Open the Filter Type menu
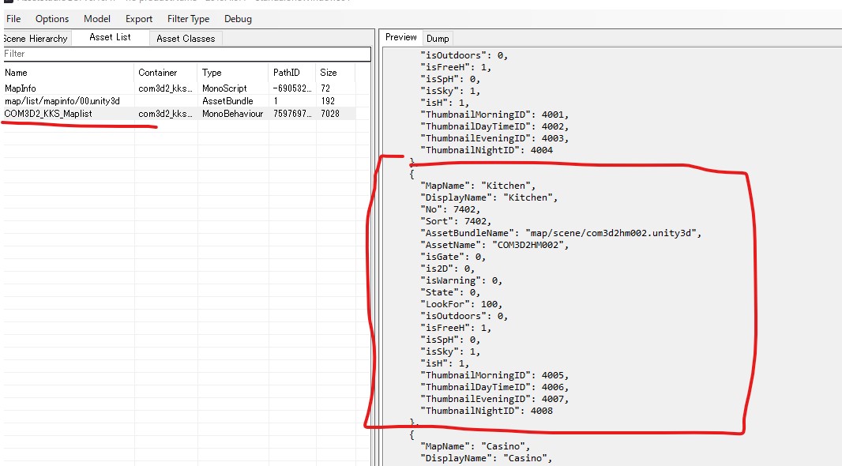 coord(188,19)
